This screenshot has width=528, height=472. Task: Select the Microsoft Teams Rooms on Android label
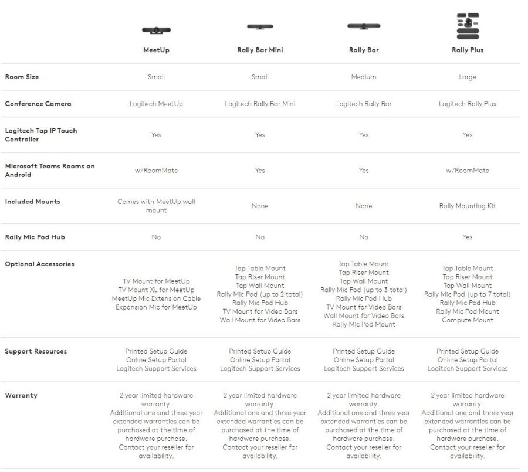pyautogui.click(x=49, y=170)
